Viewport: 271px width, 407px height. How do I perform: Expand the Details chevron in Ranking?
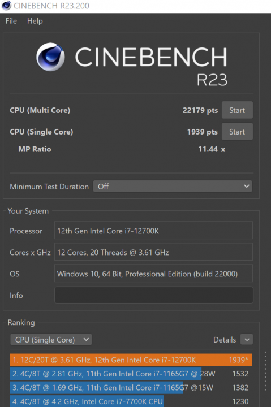(247, 340)
